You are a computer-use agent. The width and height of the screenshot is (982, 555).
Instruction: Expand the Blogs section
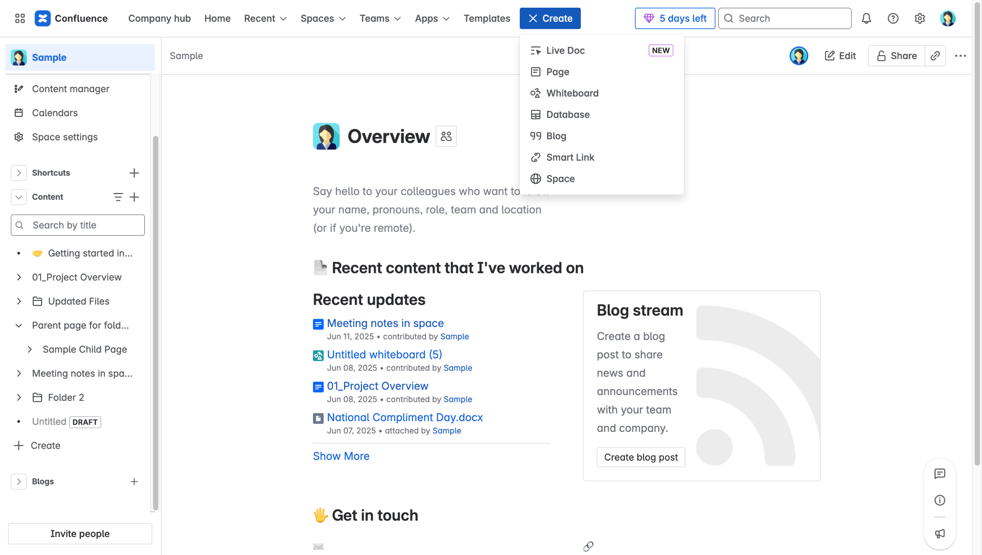click(x=19, y=482)
